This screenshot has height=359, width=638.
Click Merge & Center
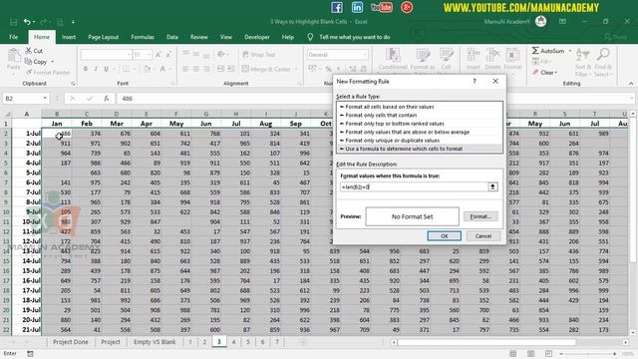tap(266, 69)
